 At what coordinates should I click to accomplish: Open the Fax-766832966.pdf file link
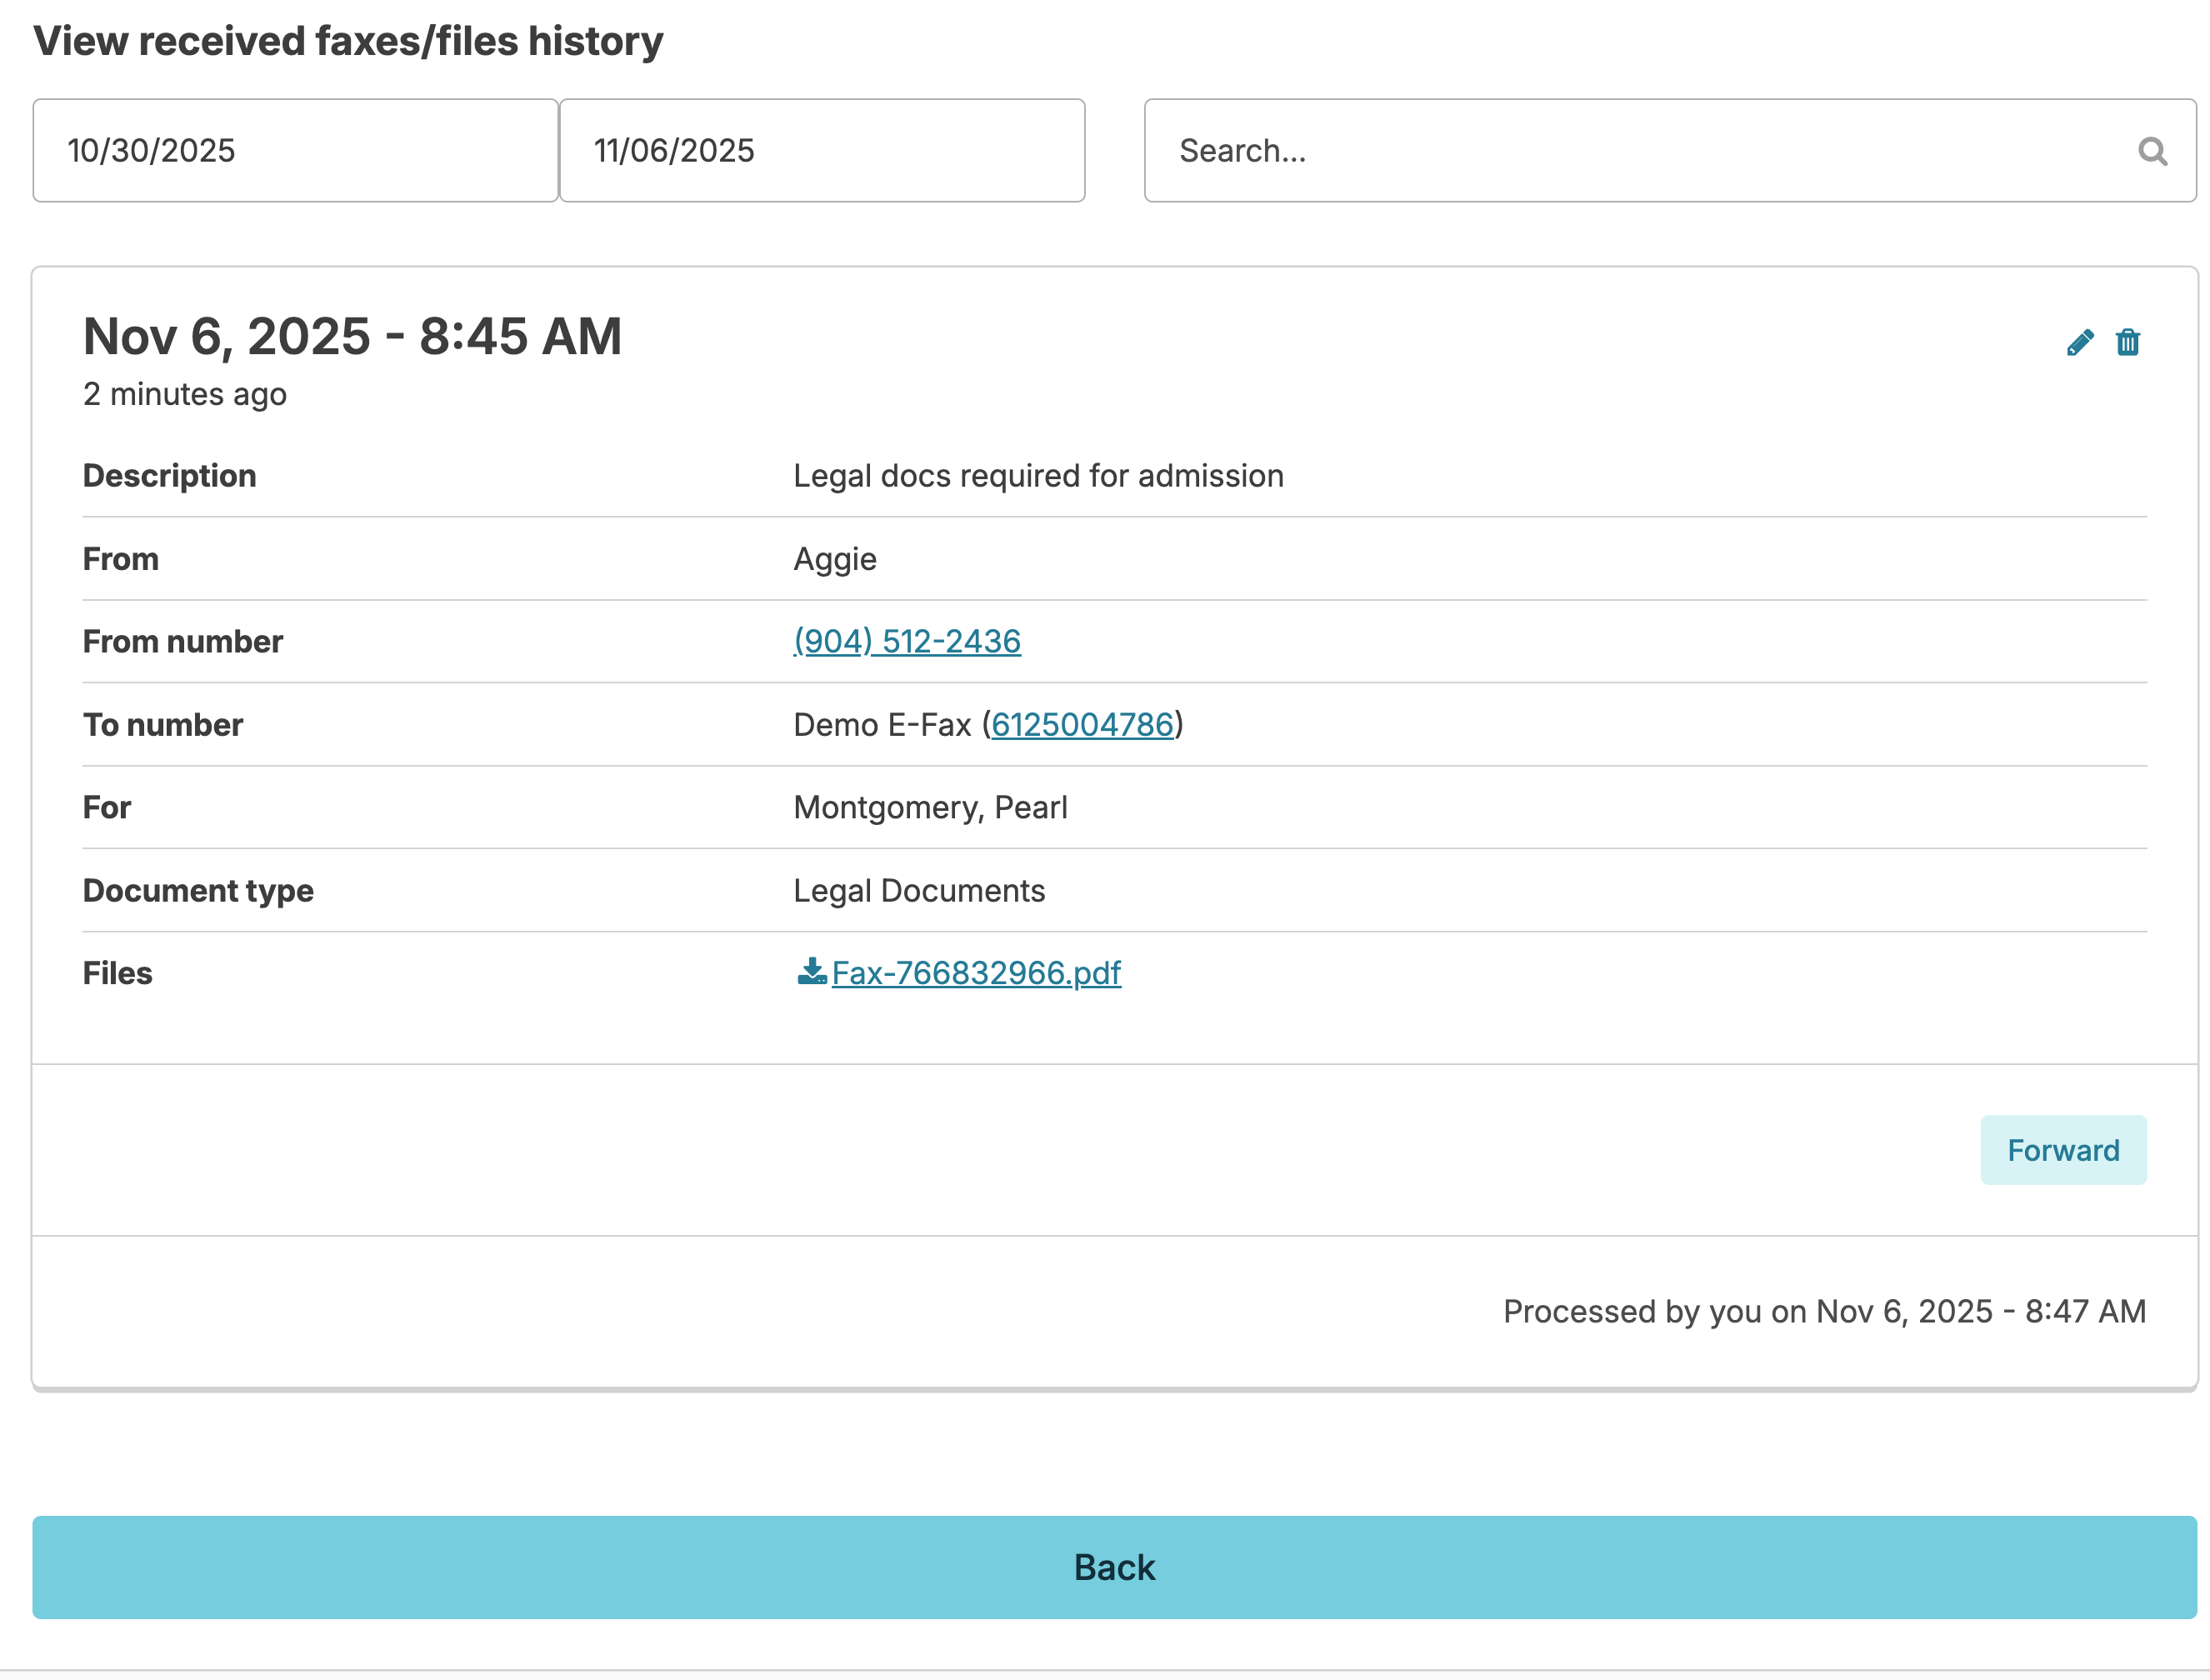[975, 973]
